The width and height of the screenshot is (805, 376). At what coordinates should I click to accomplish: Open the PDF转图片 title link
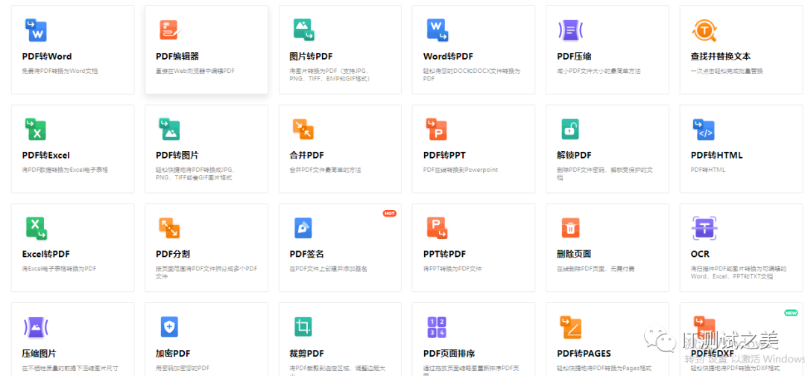pyautogui.click(x=177, y=156)
